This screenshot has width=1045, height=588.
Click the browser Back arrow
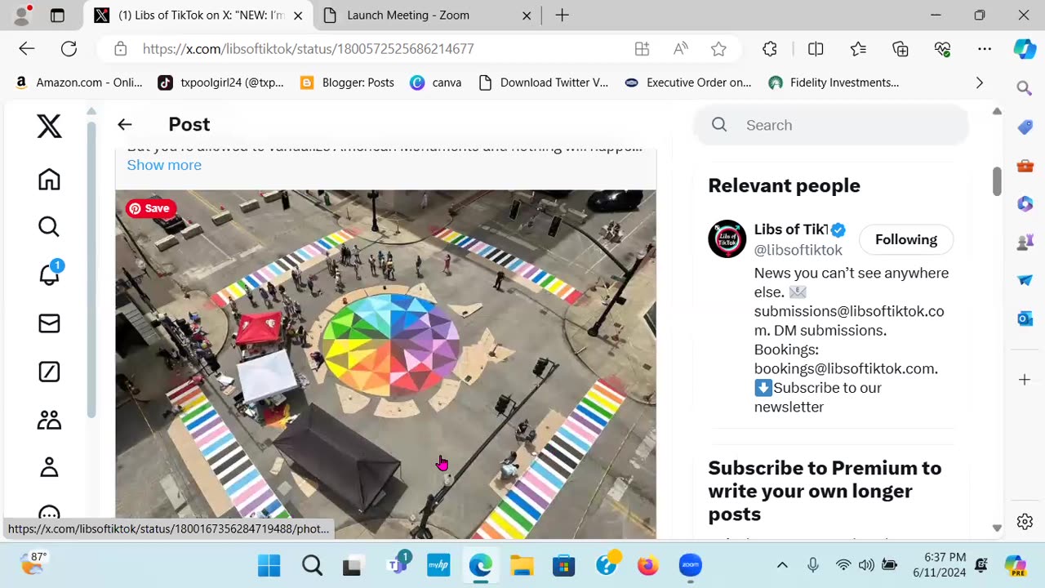(x=27, y=49)
